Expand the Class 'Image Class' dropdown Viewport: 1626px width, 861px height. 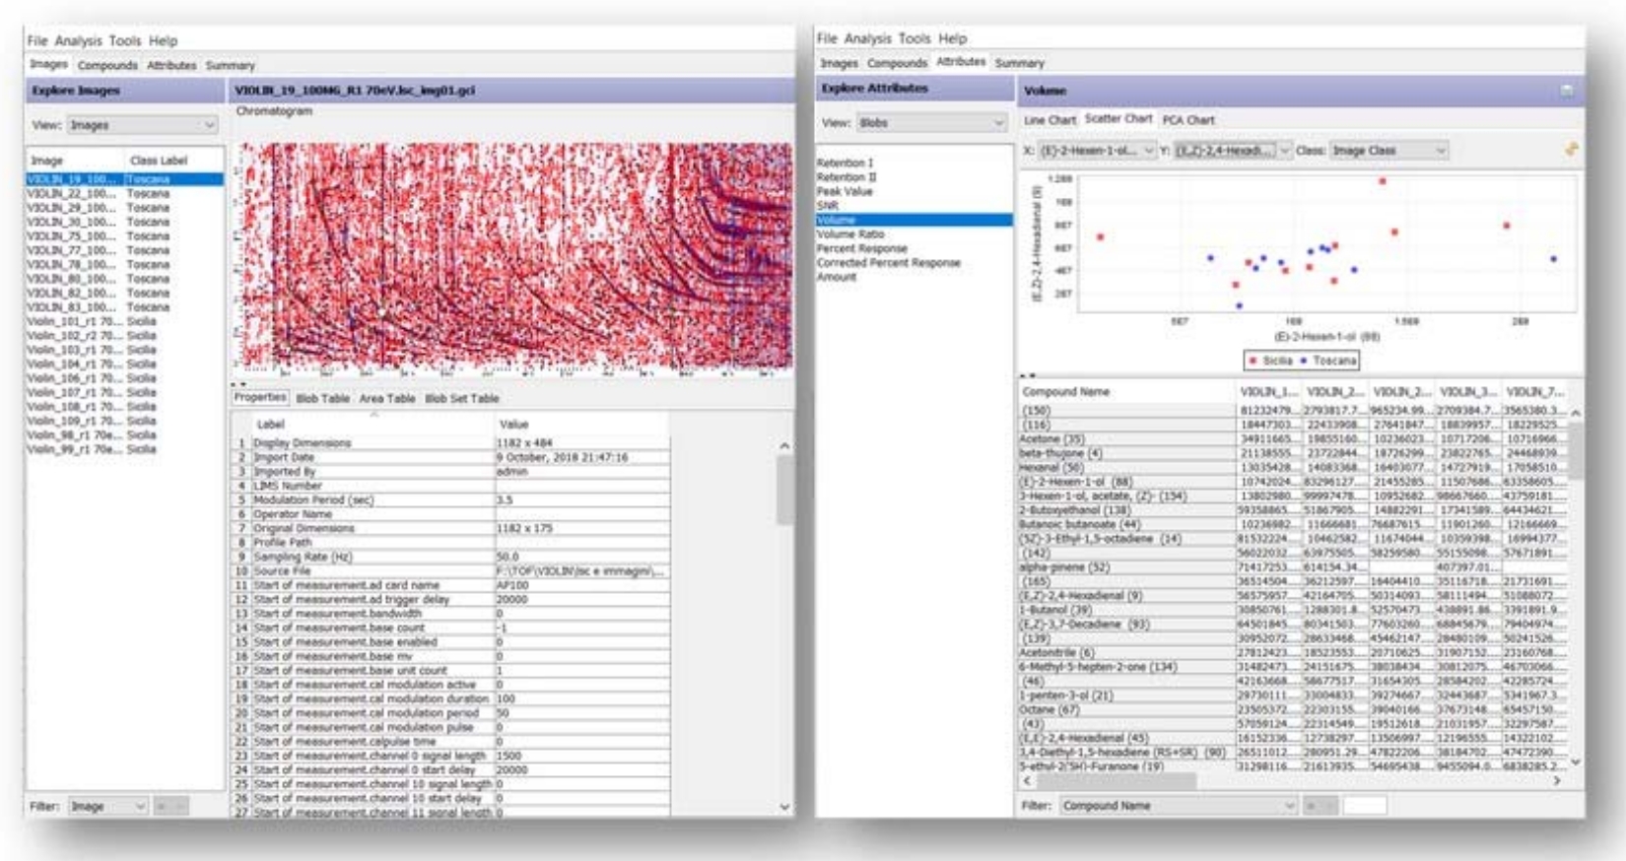tap(1389, 151)
